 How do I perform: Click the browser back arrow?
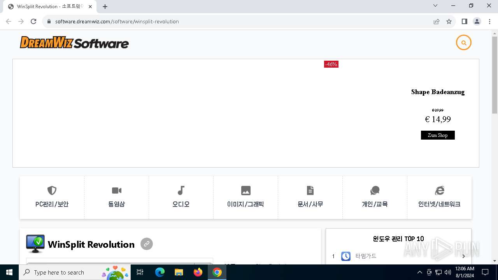[x=9, y=21]
